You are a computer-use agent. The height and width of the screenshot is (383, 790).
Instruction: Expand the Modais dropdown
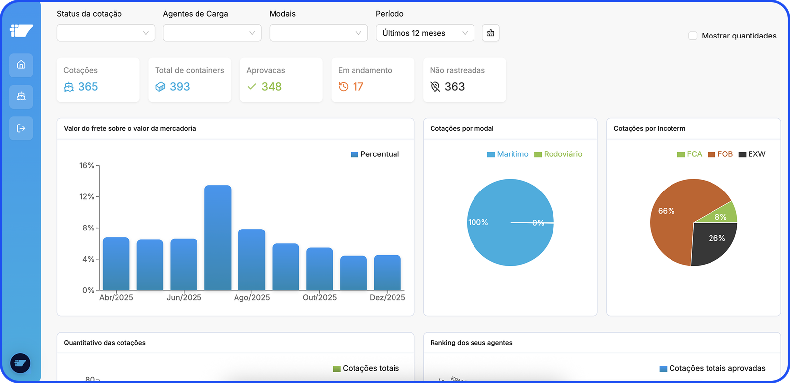click(318, 33)
